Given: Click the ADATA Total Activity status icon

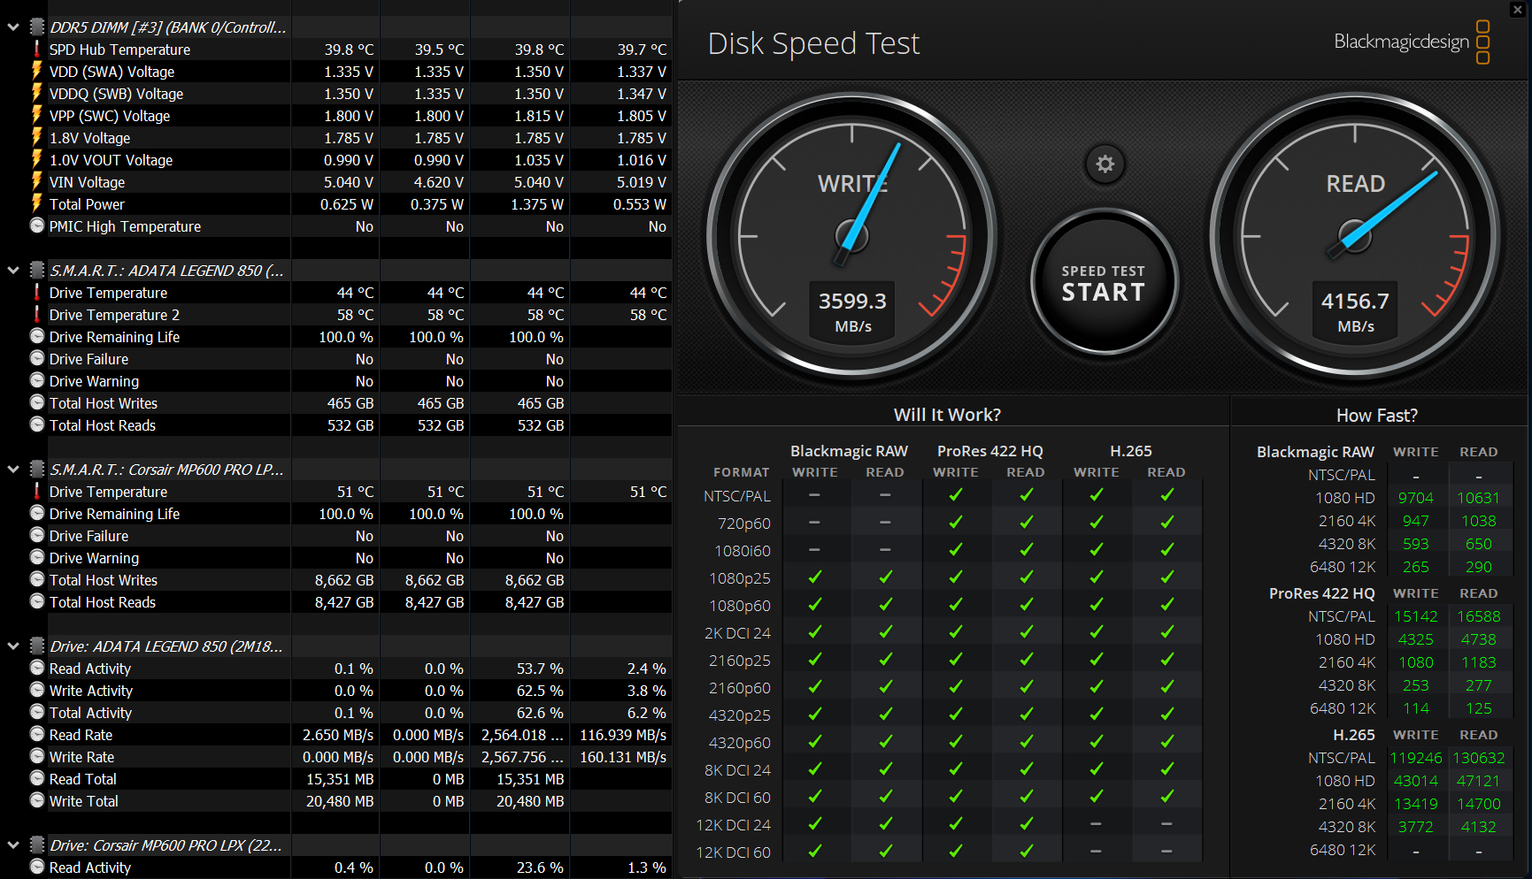Looking at the screenshot, I should (x=37, y=712).
